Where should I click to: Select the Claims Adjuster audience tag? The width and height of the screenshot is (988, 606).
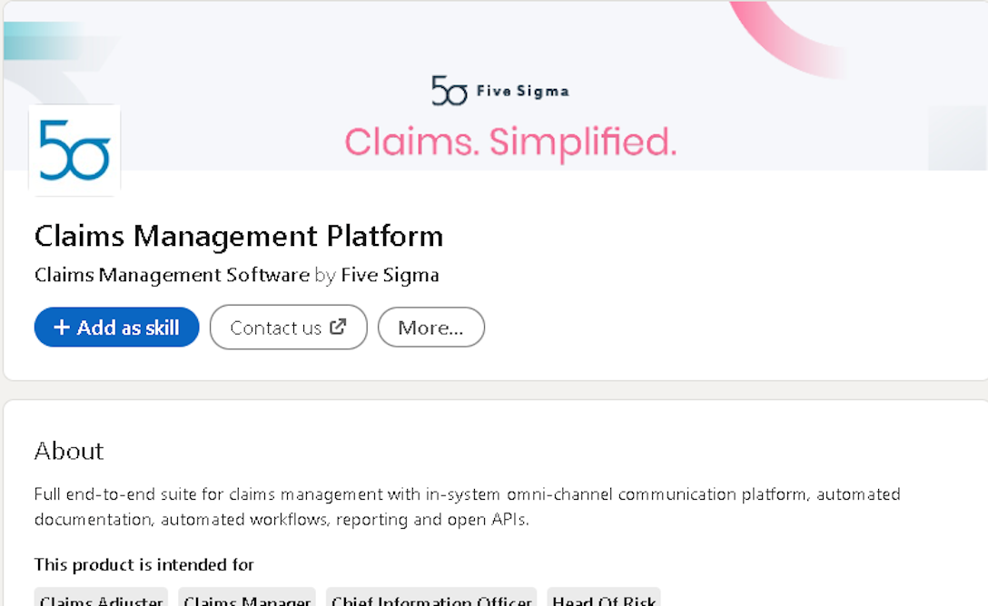(100, 600)
